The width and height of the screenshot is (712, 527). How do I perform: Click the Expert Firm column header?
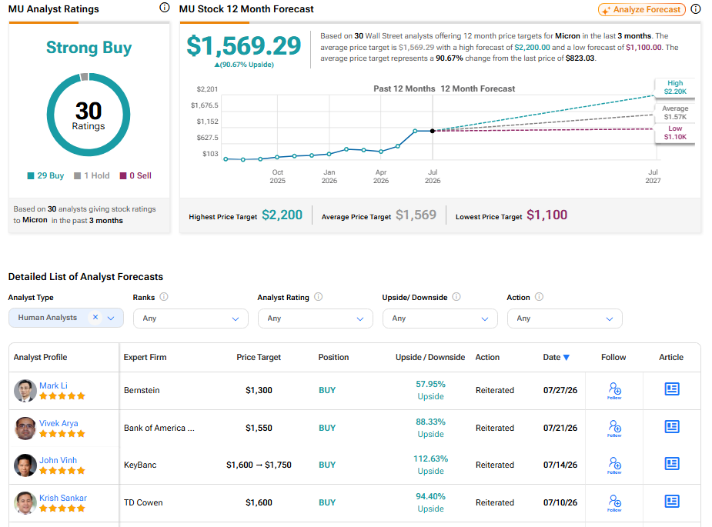point(145,357)
